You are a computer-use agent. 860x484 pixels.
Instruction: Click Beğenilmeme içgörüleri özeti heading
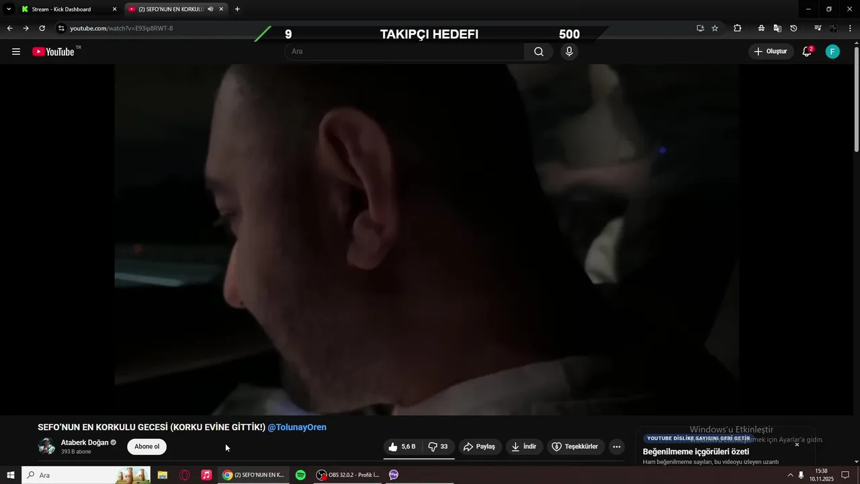(696, 452)
